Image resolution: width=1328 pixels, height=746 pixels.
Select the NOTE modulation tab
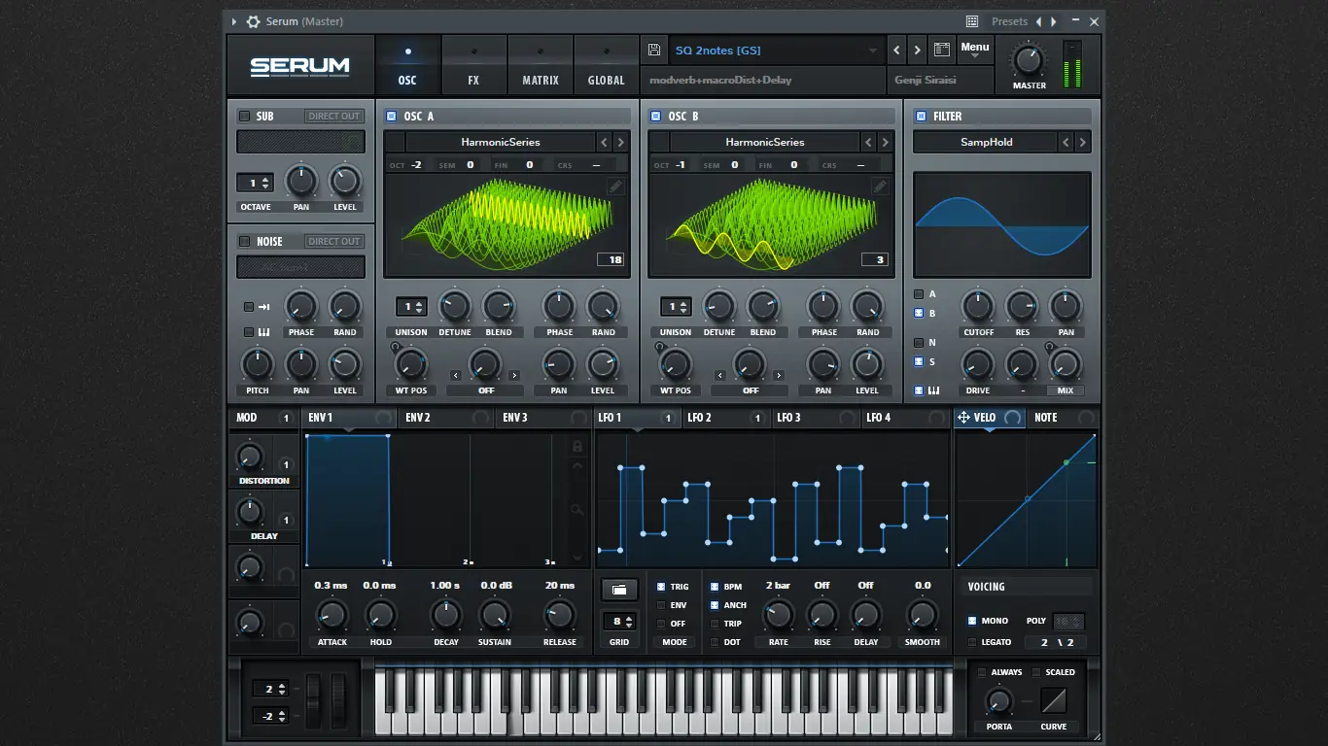coord(1063,418)
